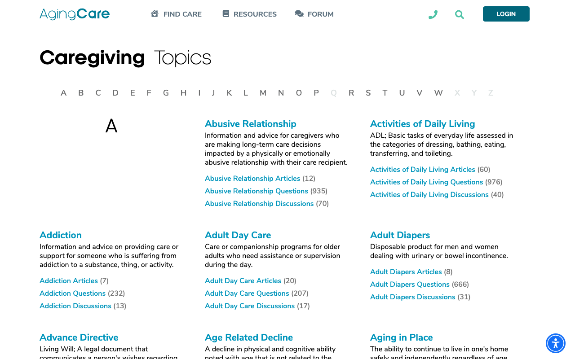Open the accessibility widget icon
The height and width of the screenshot is (359, 575).
(556, 344)
